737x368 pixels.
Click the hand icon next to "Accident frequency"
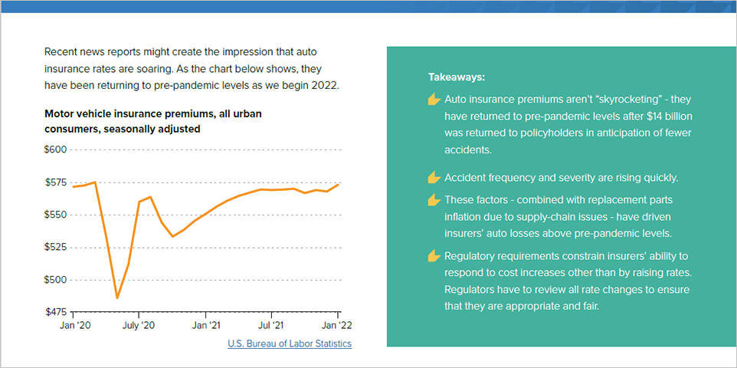(434, 178)
